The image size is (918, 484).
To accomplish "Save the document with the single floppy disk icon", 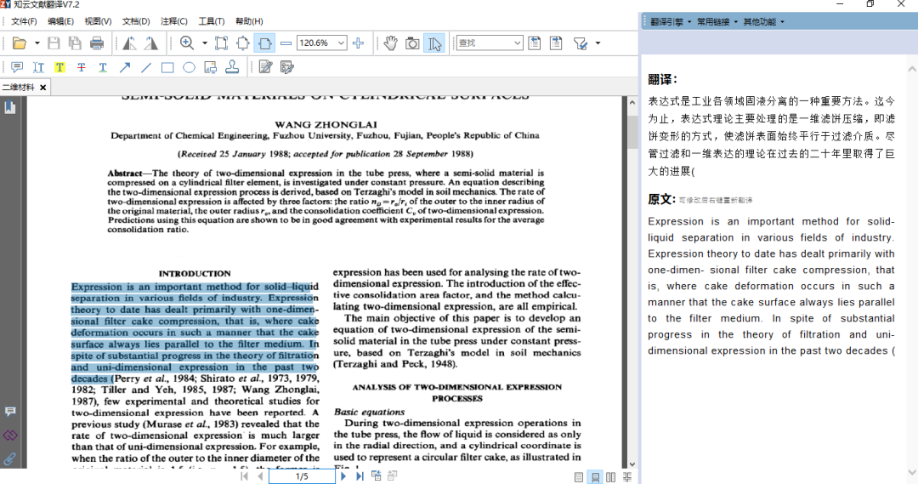I will pyautogui.click(x=54, y=43).
